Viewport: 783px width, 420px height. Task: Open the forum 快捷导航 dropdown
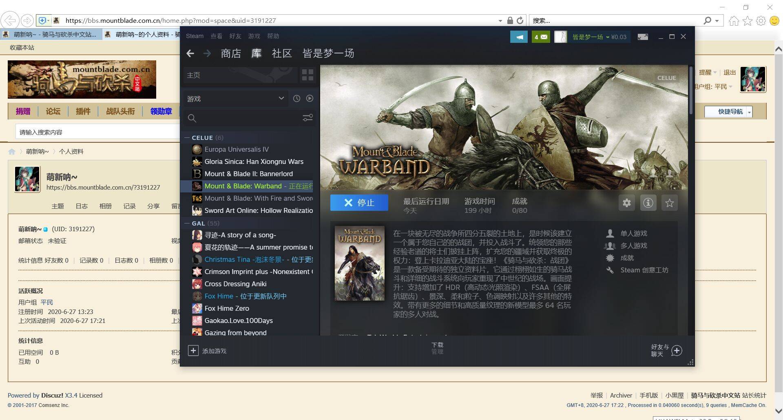[x=729, y=111]
